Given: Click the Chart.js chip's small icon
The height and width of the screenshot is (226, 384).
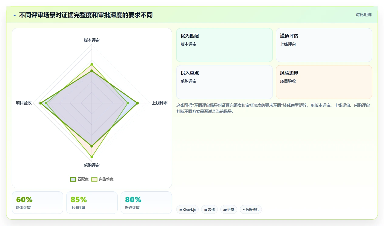Looking at the screenshot, I should pos(181,210).
